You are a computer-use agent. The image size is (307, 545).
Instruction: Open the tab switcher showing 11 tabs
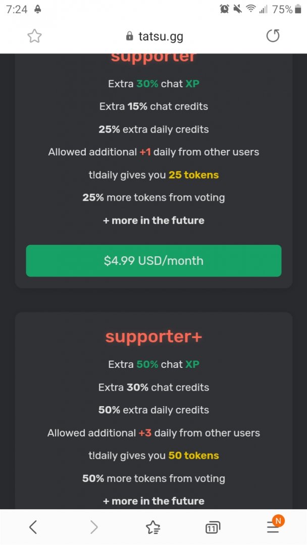[x=213, y=528]
